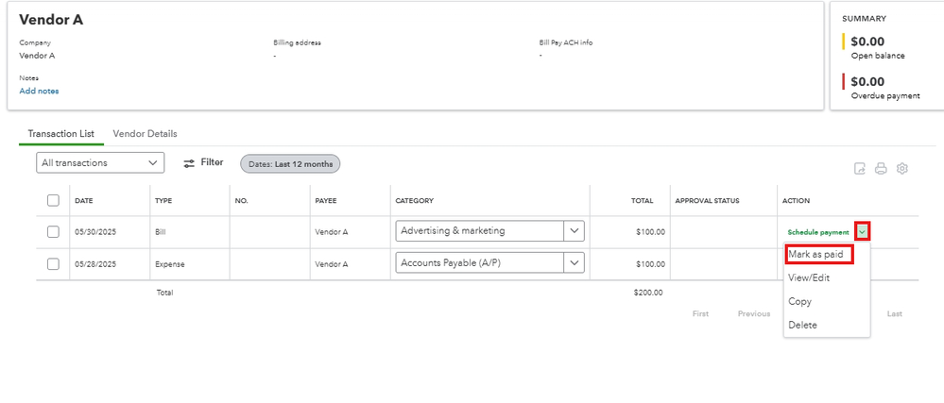Toggle the select-all header checkbox
The height and width of the screenshot is (403, 944).
click(x=53, y=200)
